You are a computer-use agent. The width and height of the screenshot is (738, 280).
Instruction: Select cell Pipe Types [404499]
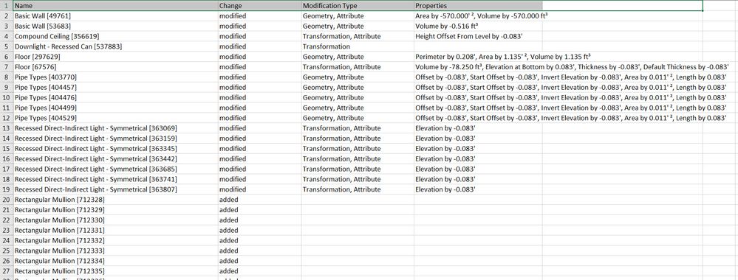pyautogui.click(x=115, y=108)
